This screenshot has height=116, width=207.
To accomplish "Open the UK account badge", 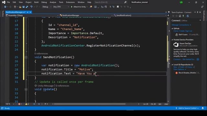I will click(x=181, y=2).
